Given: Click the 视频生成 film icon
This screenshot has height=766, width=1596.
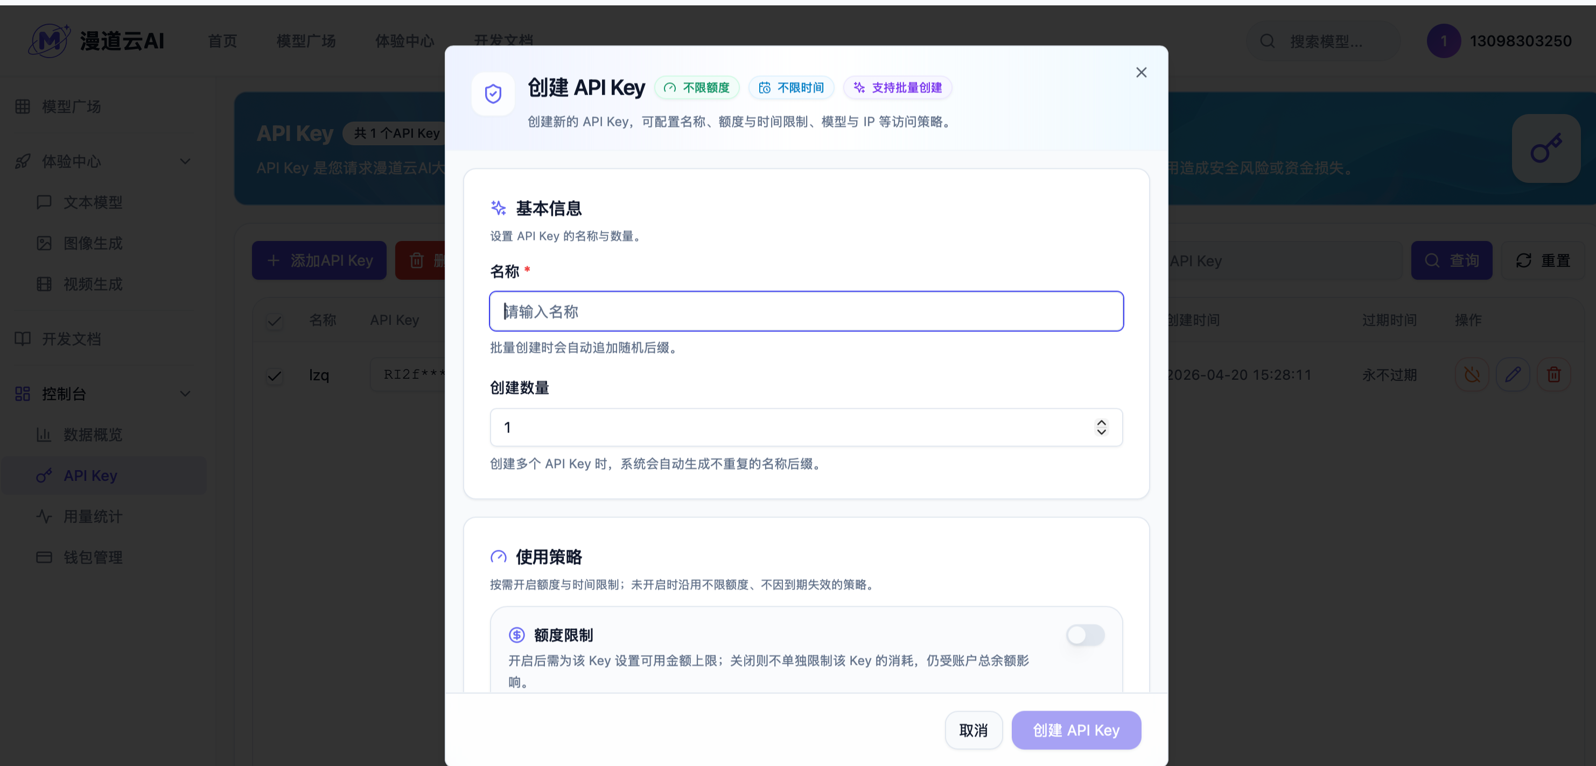Looking at the screenshot, I should (44, 284).
